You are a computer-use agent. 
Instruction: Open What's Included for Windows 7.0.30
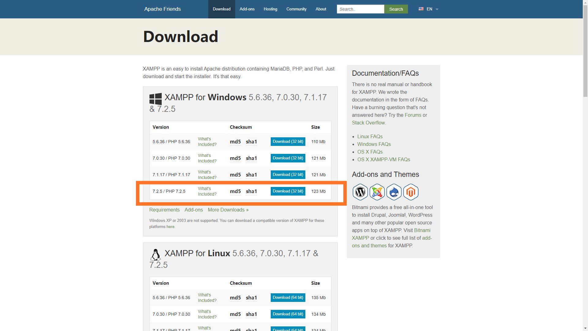(207, 158)
